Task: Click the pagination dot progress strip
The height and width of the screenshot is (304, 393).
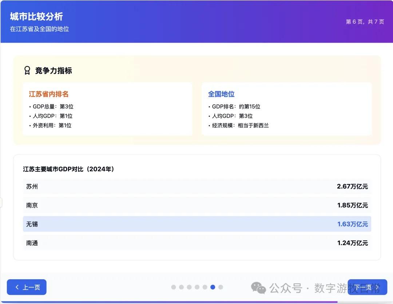Action: pos(197,287)
